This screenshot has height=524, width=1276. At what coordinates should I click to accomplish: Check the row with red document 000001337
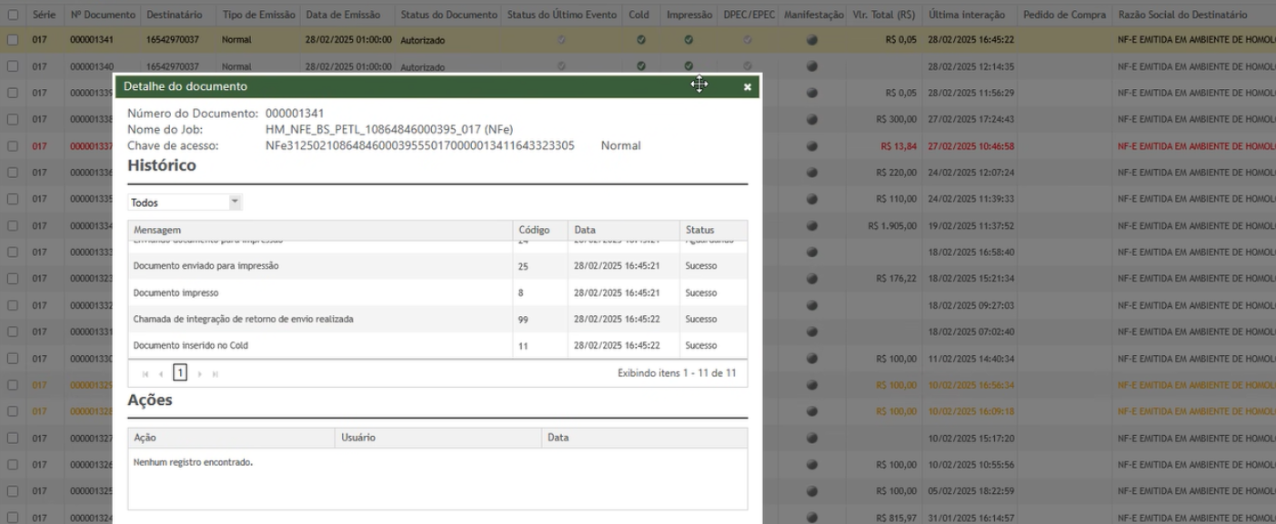pyautogui.click(x=13, y=146)
